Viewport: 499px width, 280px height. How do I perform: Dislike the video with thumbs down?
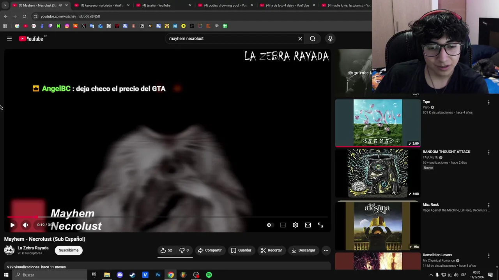(x=184, y=250)
